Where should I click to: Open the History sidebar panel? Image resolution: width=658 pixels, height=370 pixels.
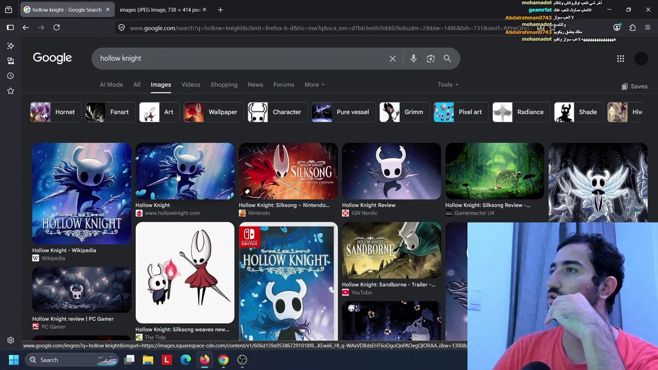point(10,76)
